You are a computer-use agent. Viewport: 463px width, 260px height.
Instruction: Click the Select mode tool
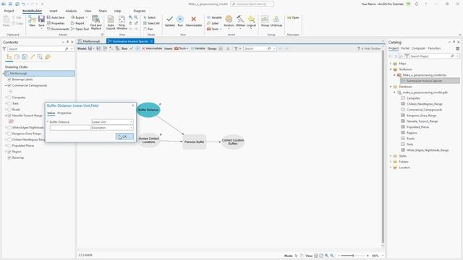tap(150, 17)
